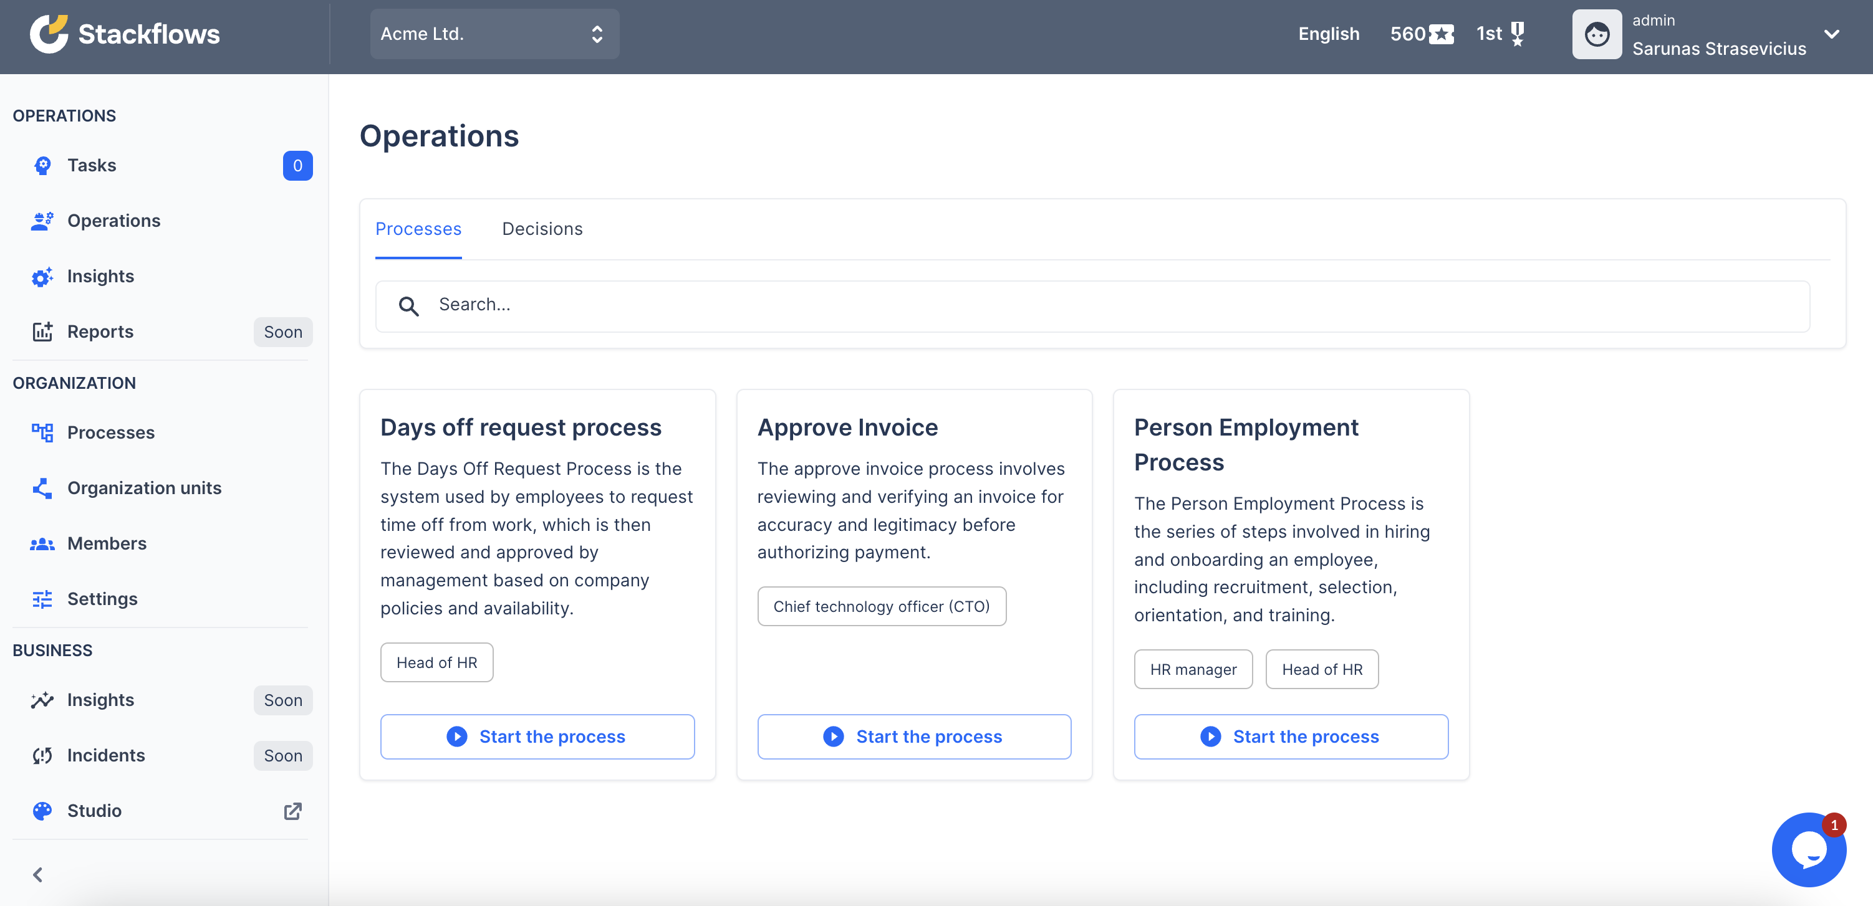The width and height of the screenshot is (1873, 906).
Task: Start the Approve Invoice process
Action: click(x=914, y=736)
